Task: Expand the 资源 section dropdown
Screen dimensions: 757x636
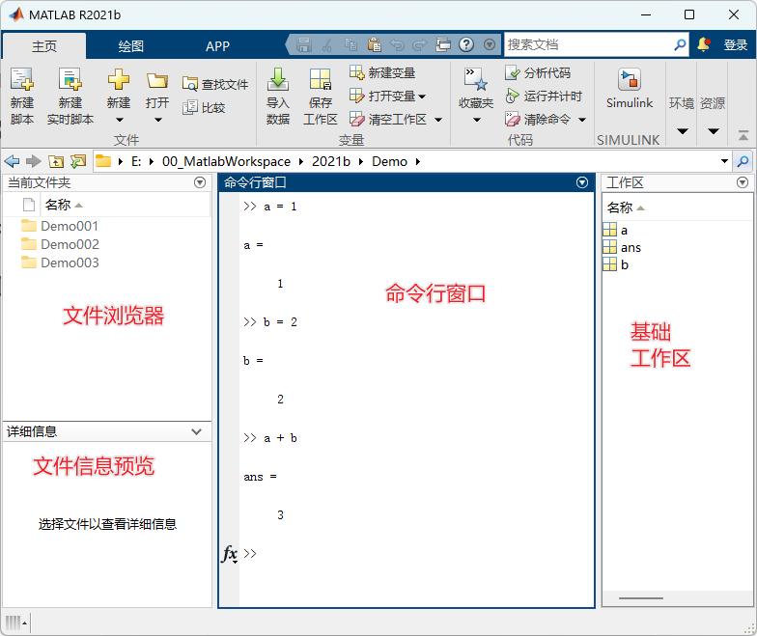Action: 713,131
